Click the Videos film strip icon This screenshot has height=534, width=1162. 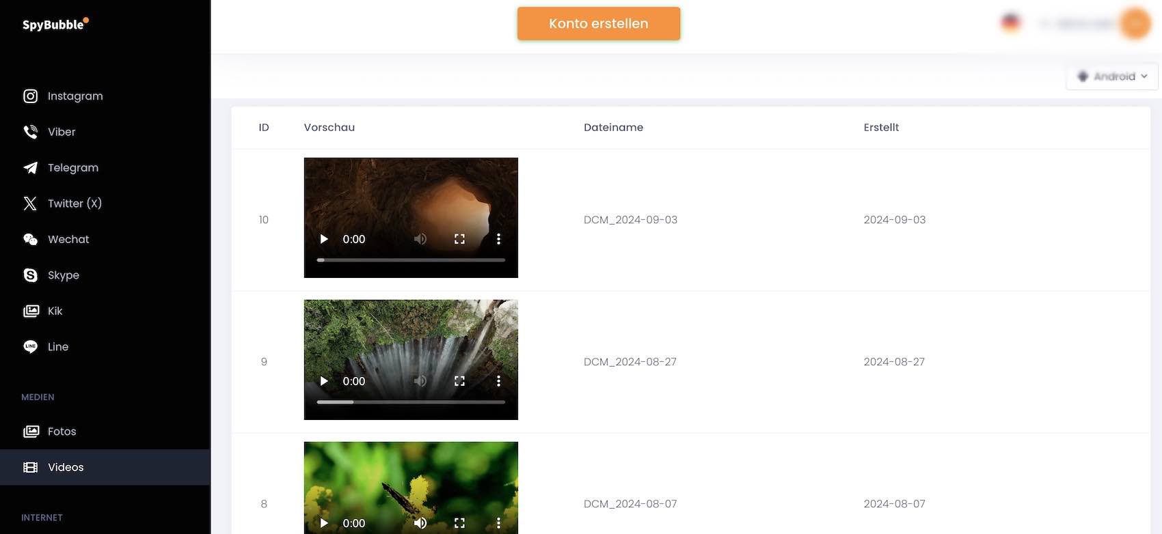tap(31, 467)
